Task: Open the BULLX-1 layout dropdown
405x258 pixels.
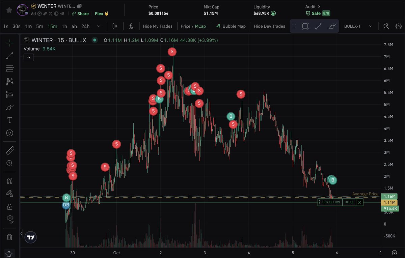Action: [358, 26]
